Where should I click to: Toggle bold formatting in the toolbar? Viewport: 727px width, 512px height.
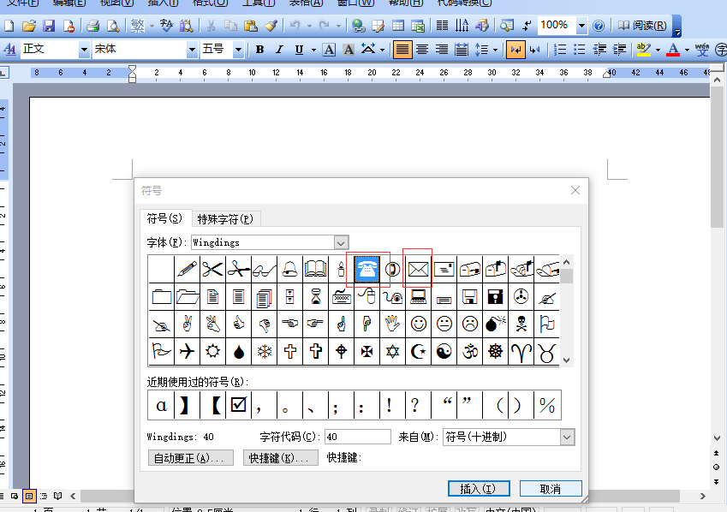pos(260,50)
